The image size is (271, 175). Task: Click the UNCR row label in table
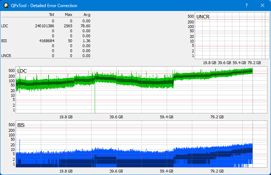pyautogui.click(x=6, y=56)
